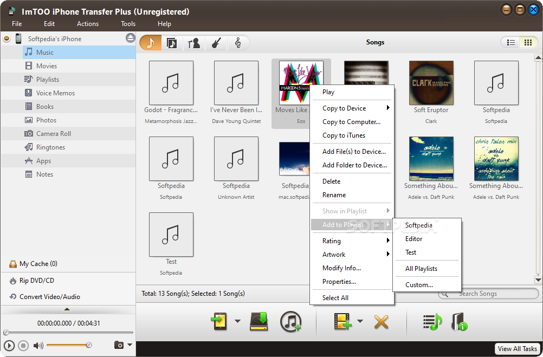The width and height of the screenshot is (543, 357).
Task: Open the Edit menu
Action: (x=49, y=24)
